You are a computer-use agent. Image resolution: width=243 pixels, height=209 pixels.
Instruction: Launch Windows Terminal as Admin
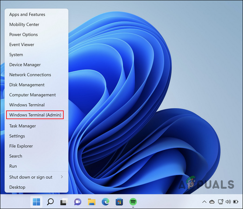coord(35,115)
